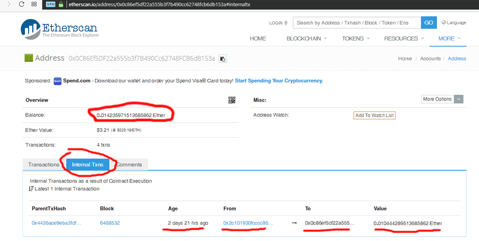The width and height of the screenshot is (479, 241).
Task: Reload the page with the browser refresh icon
Action: (21, 4)
